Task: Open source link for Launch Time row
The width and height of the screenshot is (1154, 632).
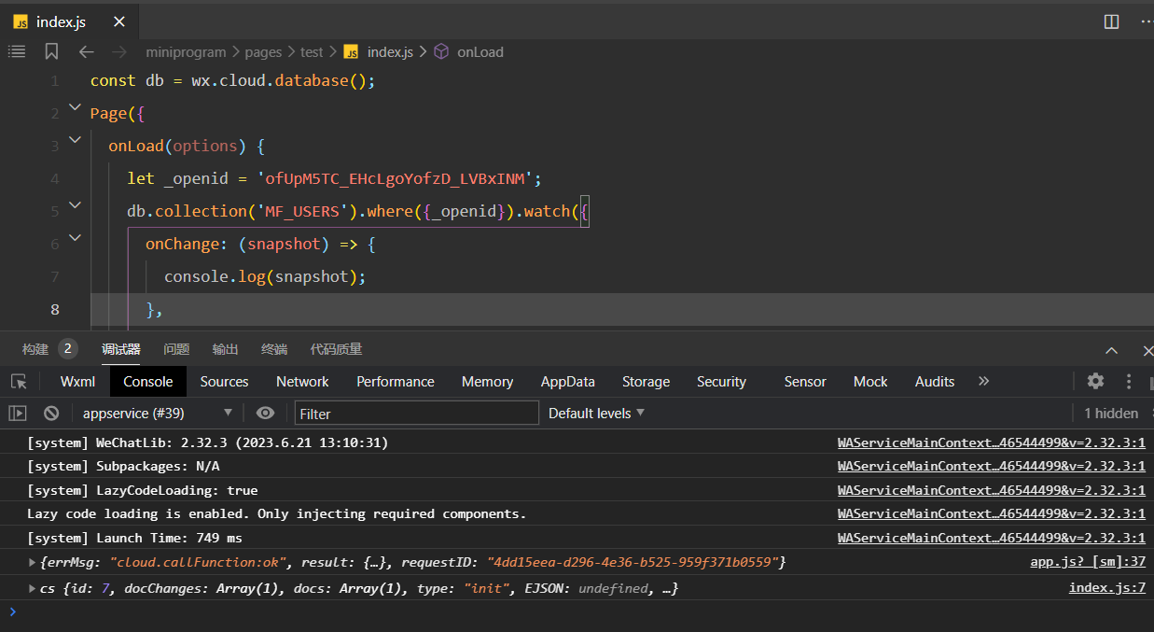Action: [992, 538]
